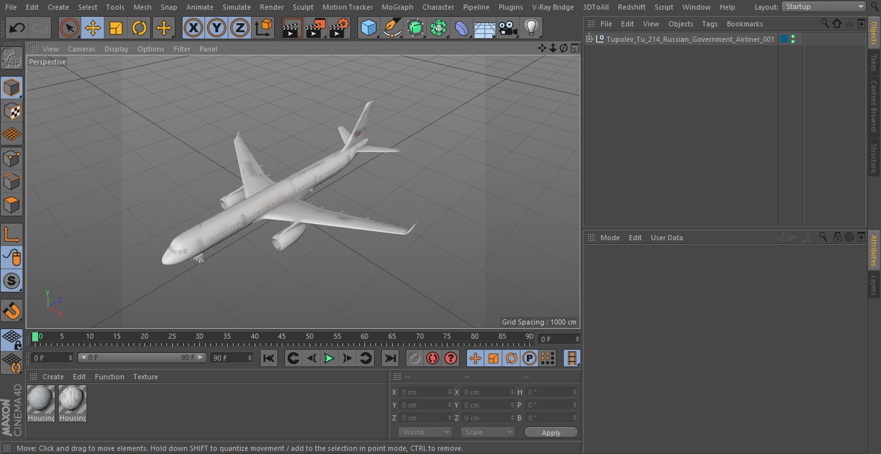Click the Apply button
The width and height of the screenshot is (881, 454).
click(x=551, y=433)
